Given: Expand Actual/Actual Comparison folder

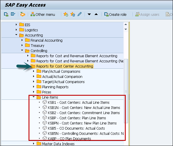Looking at the screenshot, I should [34, 76].
